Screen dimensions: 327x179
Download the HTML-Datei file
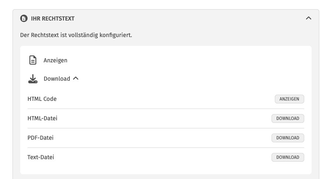(288, 118)
